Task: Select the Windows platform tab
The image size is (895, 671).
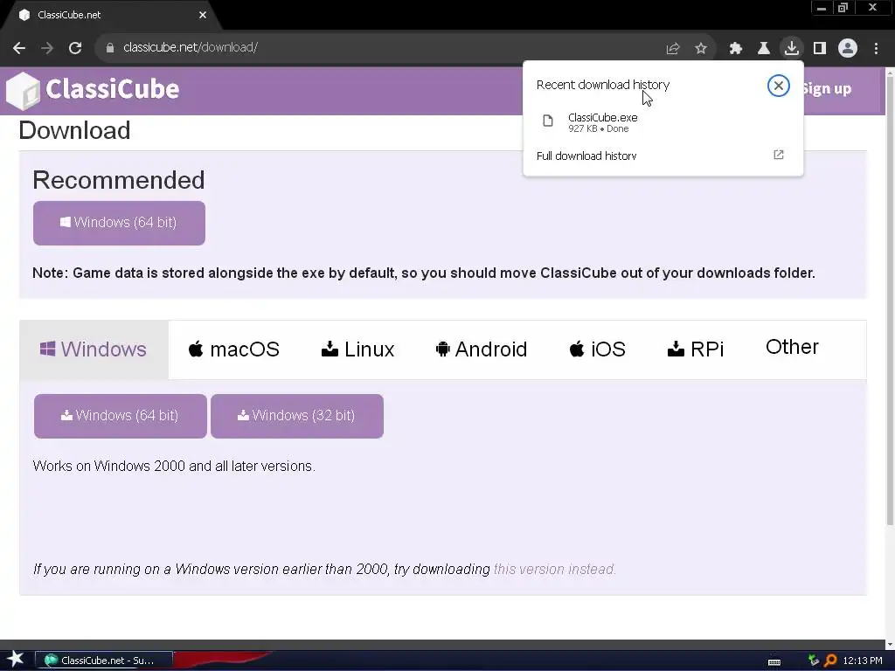Action: click(94, 349)
